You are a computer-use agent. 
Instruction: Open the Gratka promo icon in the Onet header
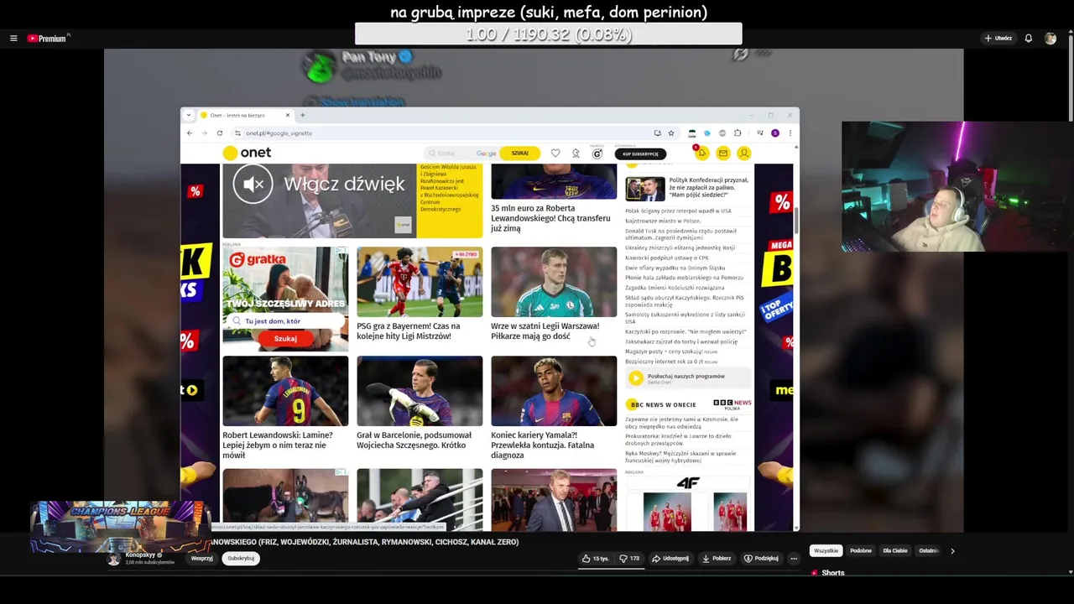[597, 154]
